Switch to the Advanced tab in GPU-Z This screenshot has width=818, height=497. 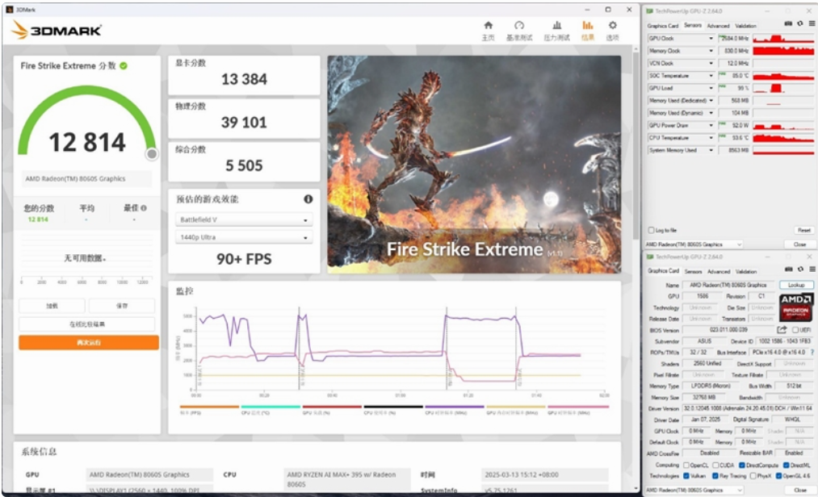point(719,272)
